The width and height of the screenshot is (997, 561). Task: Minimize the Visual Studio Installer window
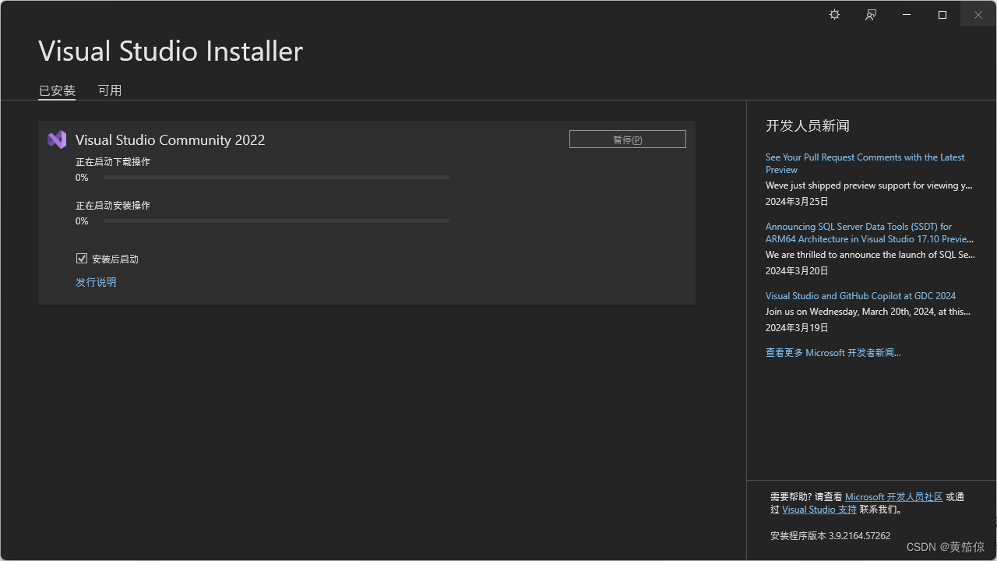pos(907,15)
